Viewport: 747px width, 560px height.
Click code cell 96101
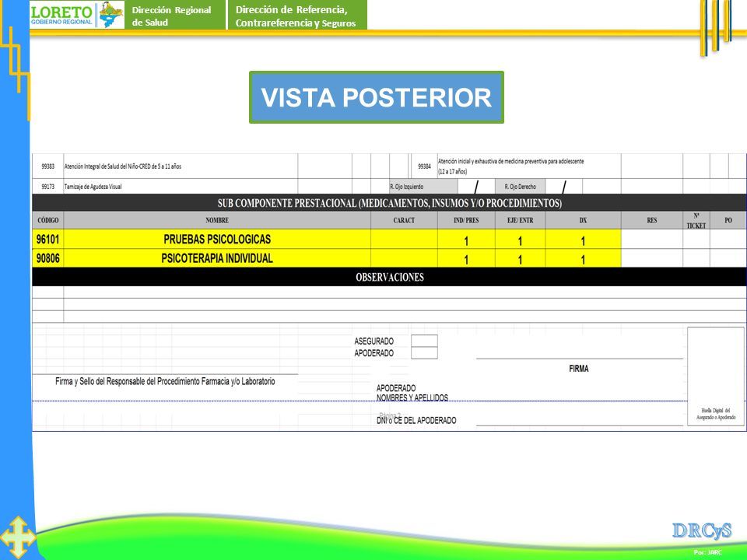(48, 239)
